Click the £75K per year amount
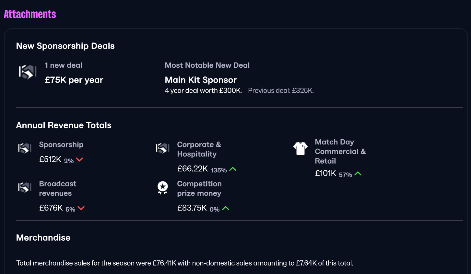 tap(74, 80)
